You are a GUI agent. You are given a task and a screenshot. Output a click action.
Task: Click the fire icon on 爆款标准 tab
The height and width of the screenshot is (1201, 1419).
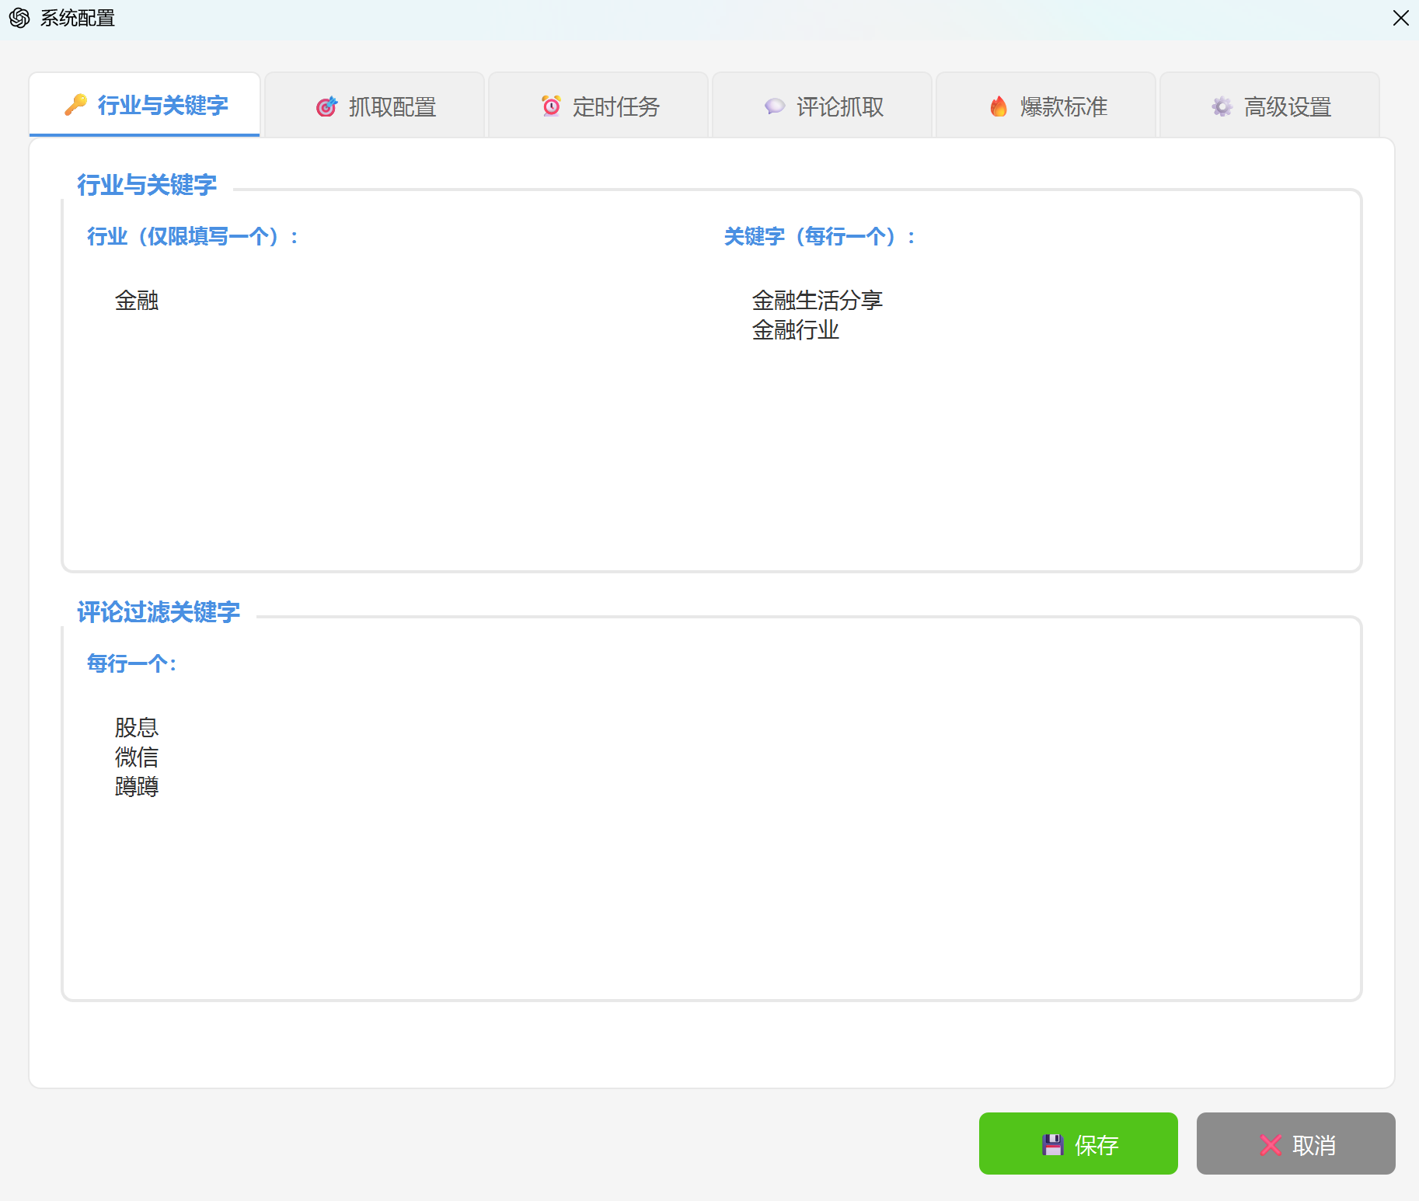[999, 106]
